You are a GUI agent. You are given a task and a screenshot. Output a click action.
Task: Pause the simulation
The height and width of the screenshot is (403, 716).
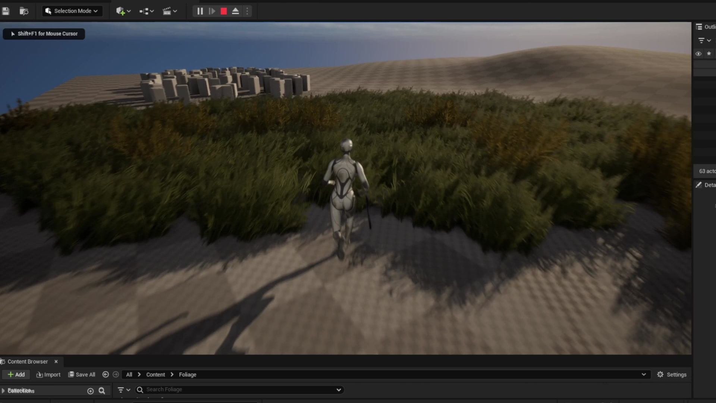pos(200,11)
